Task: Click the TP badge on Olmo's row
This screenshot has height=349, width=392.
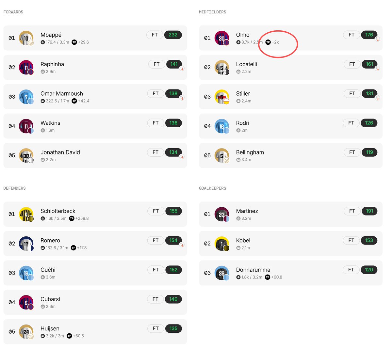Action: (268, 42)
